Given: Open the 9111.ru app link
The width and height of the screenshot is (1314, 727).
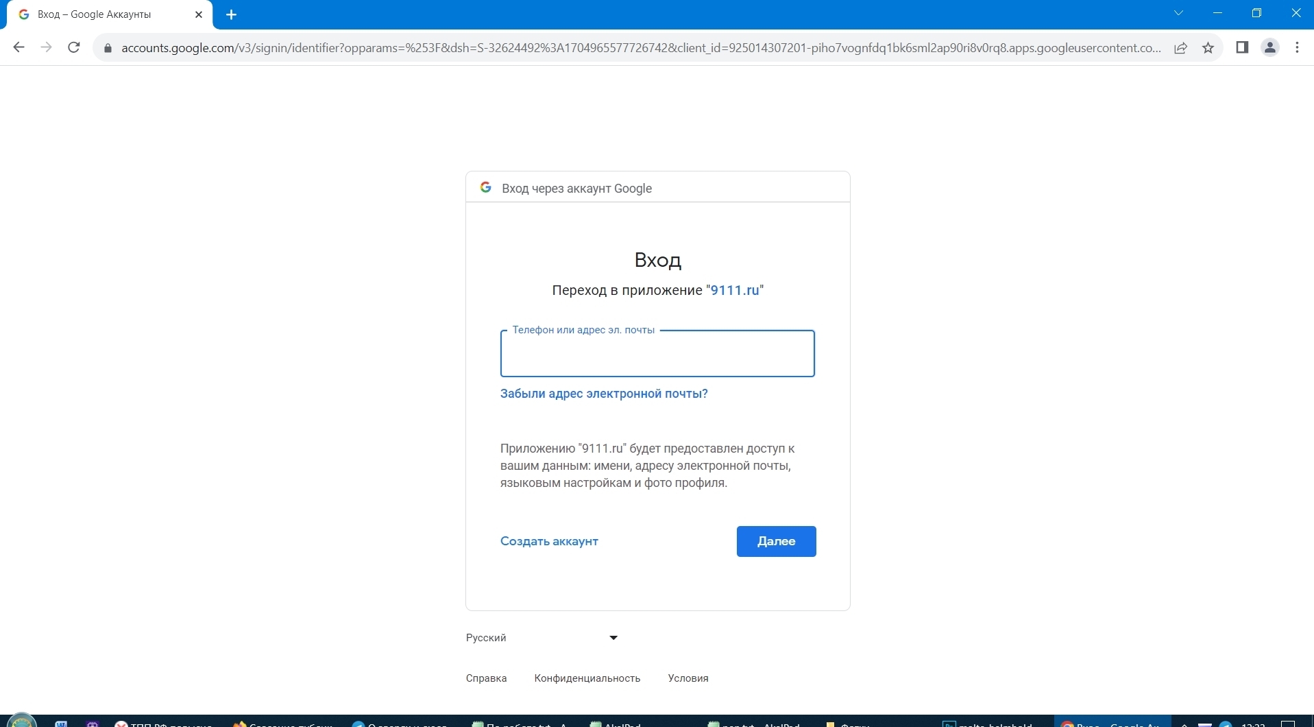Looking at the screenshot, I should point(735,290).
